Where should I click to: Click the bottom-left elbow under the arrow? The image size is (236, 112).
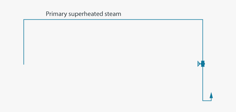tap(203, 101)
